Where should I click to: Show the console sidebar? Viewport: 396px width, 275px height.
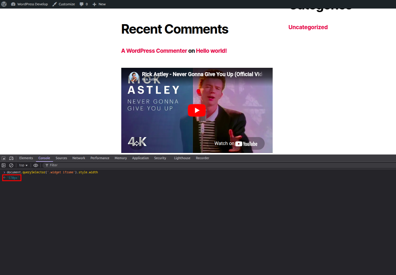4,165
